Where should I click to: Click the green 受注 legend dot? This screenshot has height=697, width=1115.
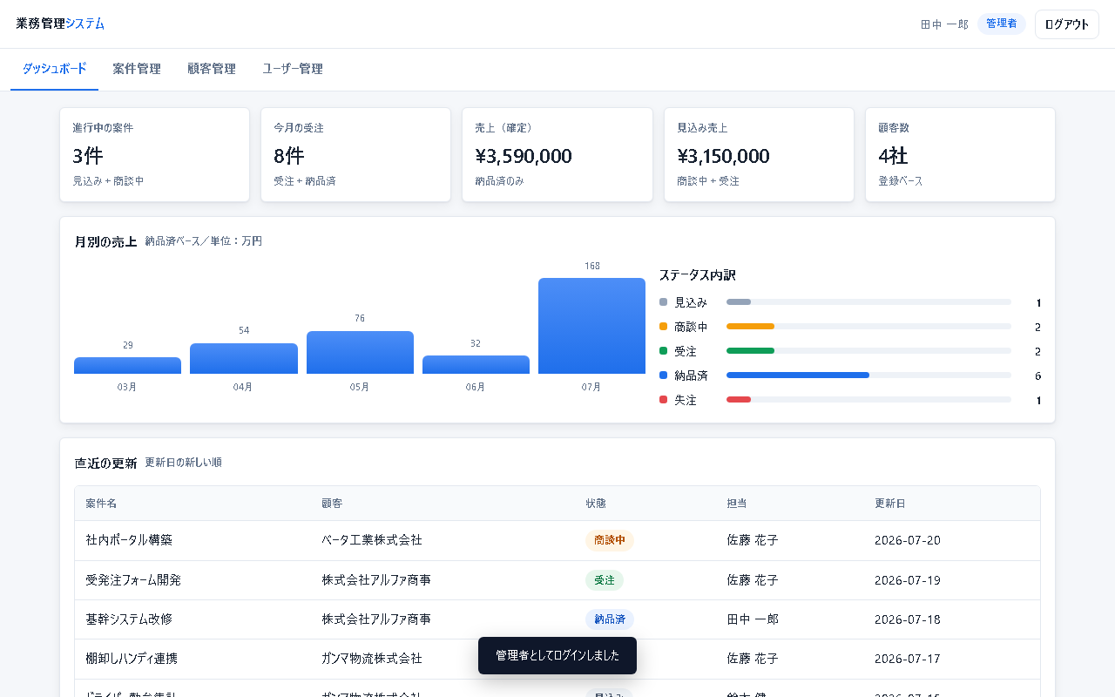click(664, 351)
